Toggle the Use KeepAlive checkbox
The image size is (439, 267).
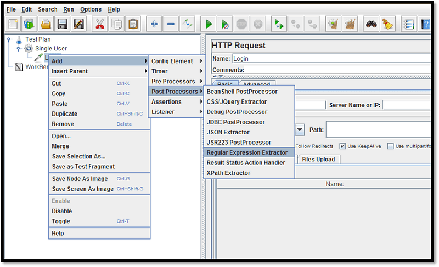[x=343, y=146]
